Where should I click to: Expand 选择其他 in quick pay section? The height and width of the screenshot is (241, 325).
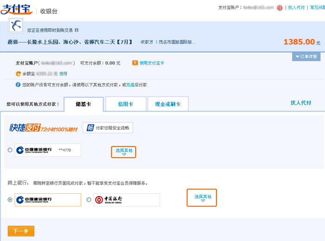coord(123,152)
